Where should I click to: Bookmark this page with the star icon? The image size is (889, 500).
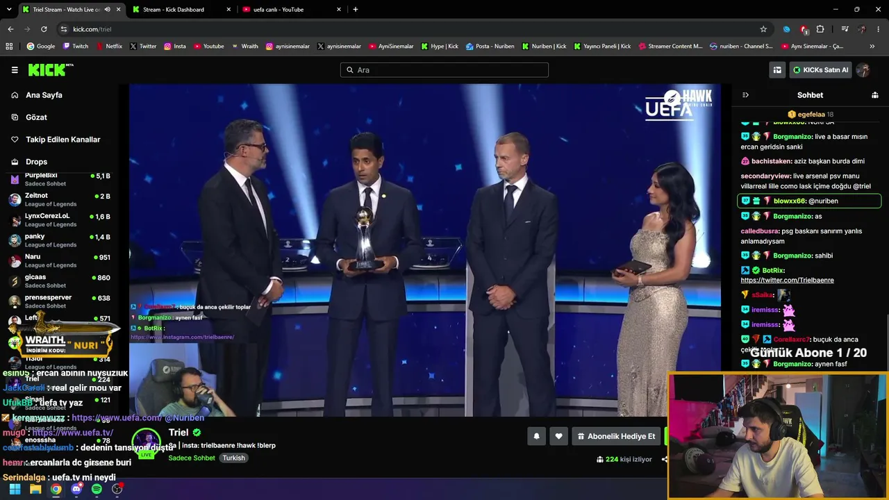tap(763, 29)
